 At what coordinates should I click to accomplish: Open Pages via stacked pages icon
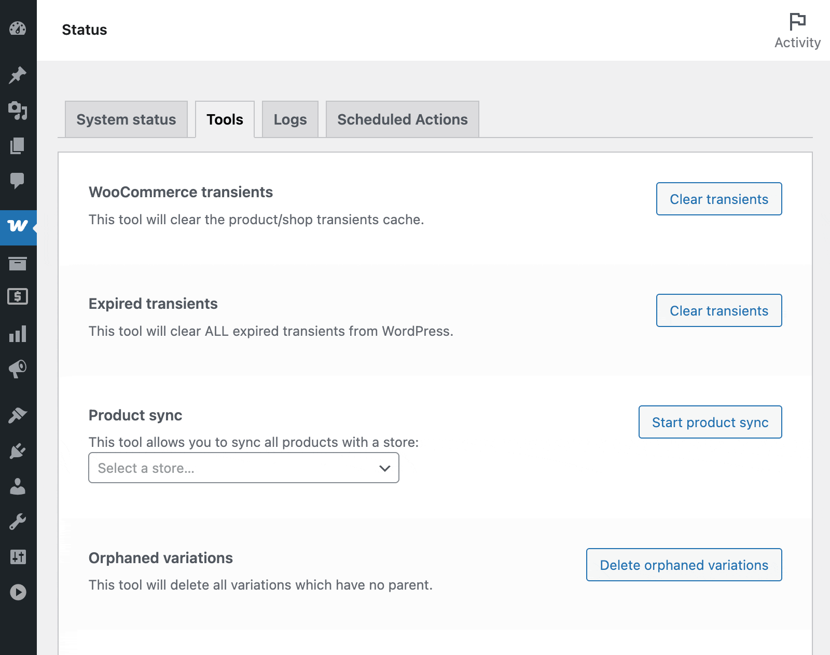18,146
